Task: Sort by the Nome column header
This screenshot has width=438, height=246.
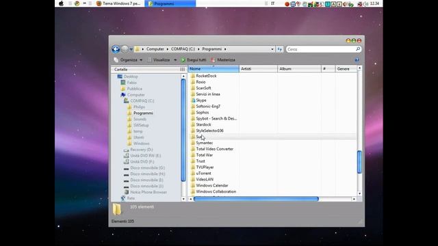Action: point(214,68)
